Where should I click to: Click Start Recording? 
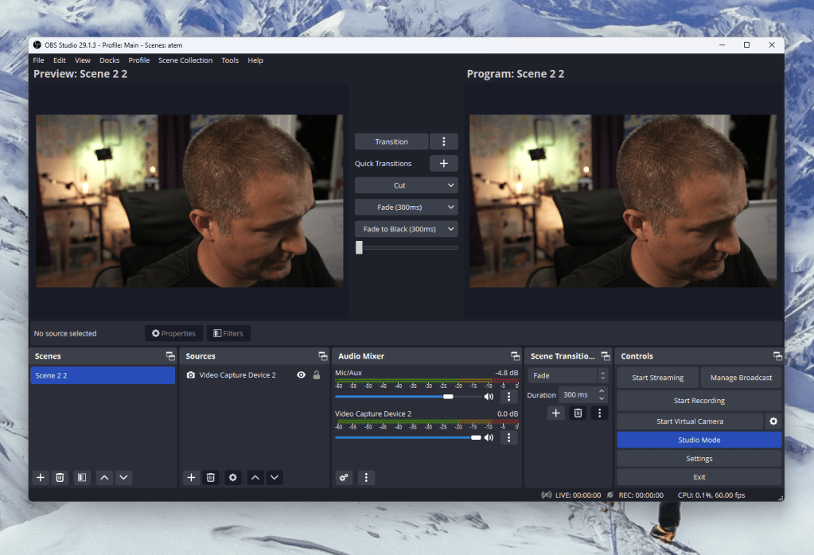(699, 401)
